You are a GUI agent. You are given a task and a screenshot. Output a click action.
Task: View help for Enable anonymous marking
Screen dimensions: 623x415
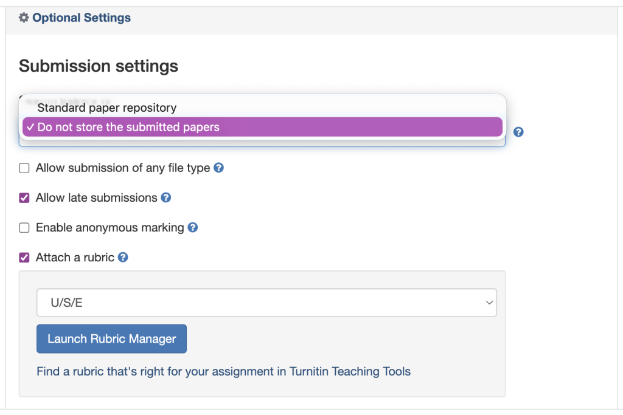pyautogui.click(x=193, y=228)
